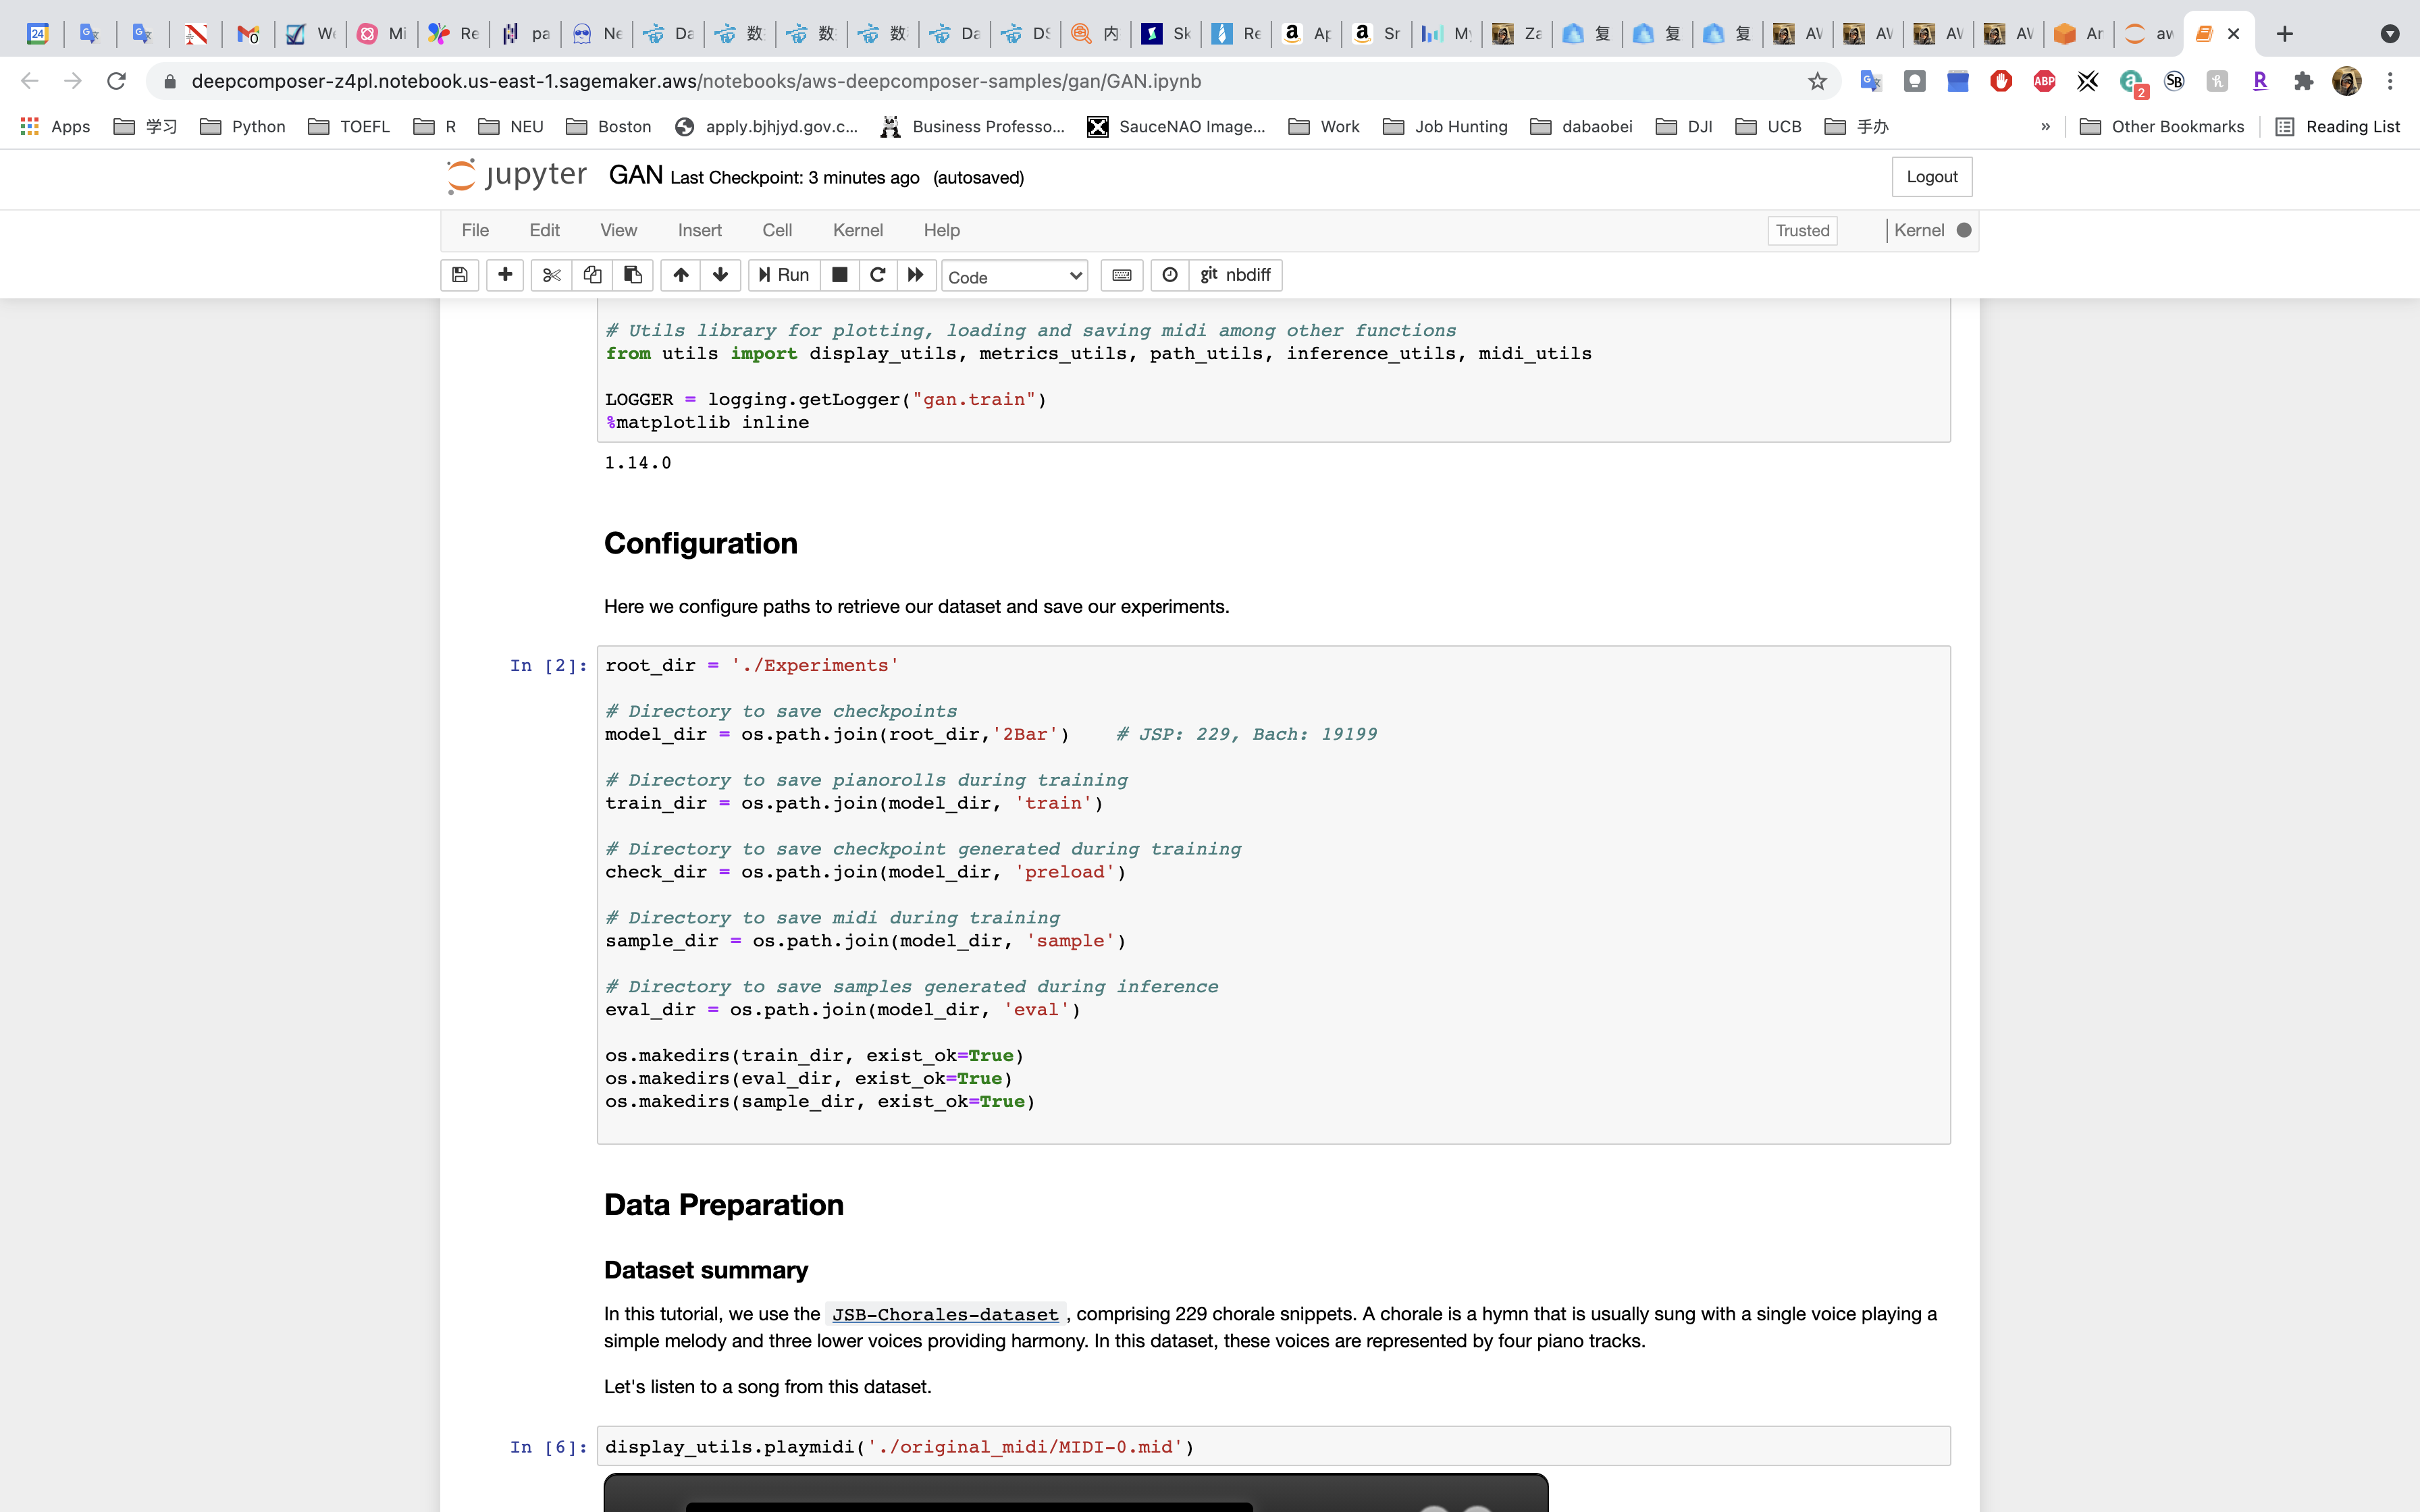Move selected cell up with the arrow icon
The height and width of the screenshot is (1512, 2420).
[681, 275]
